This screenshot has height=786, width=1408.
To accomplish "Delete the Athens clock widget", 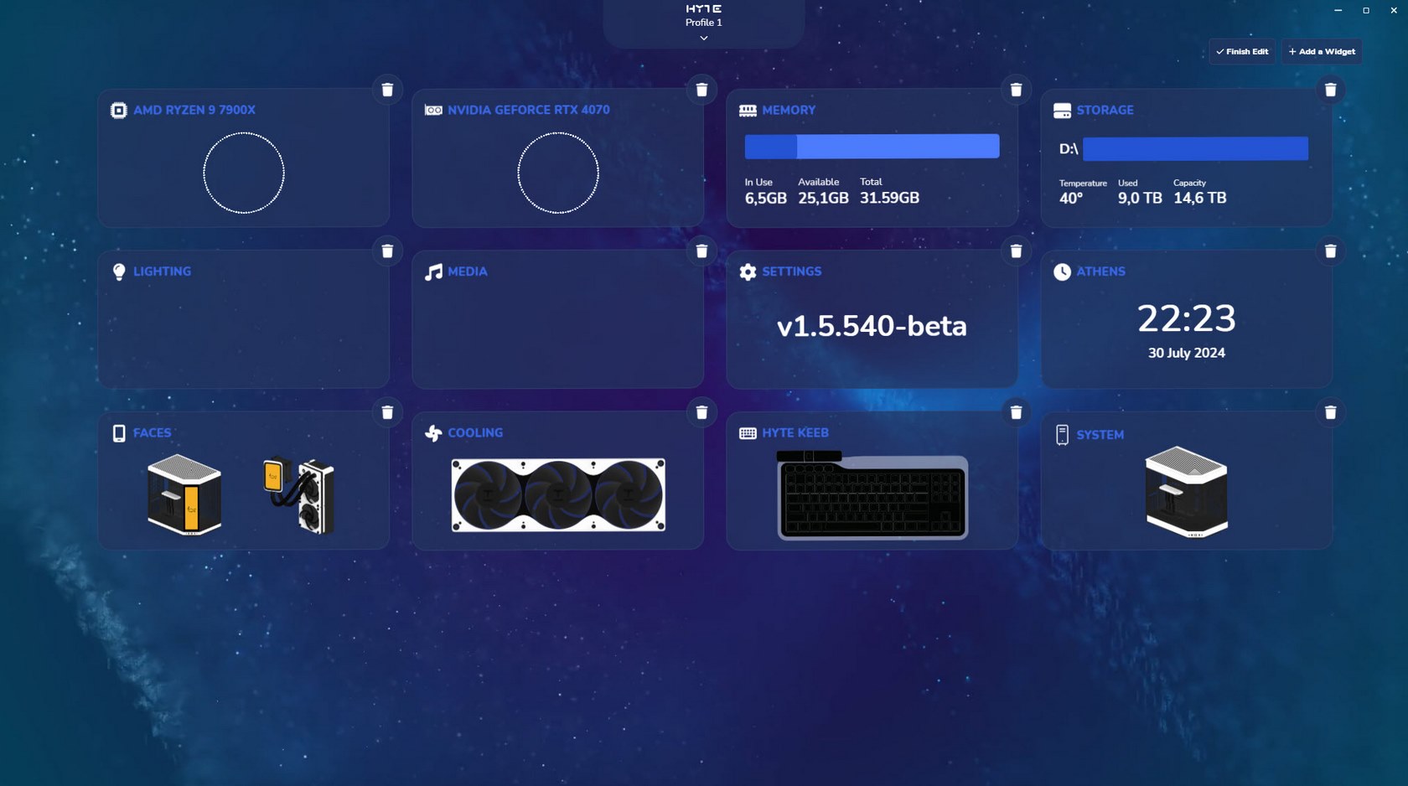I will tap(1330, 251).
